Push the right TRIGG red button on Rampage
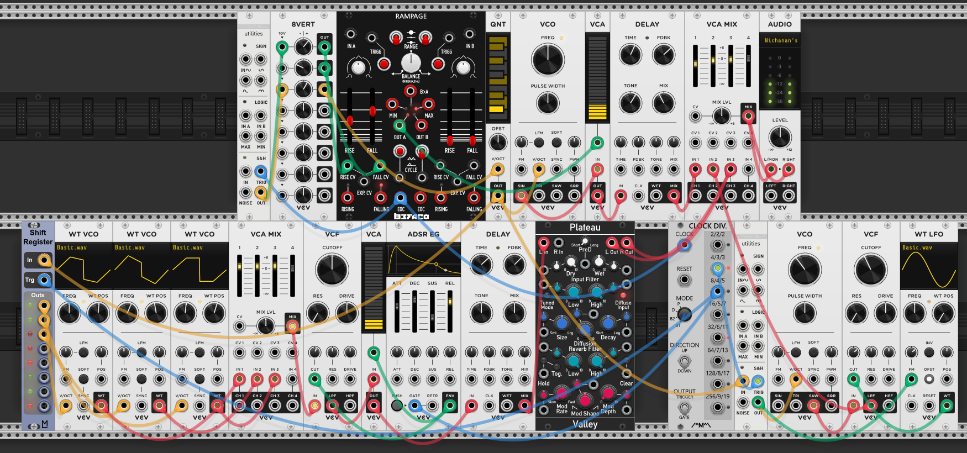 pos(438,64)
